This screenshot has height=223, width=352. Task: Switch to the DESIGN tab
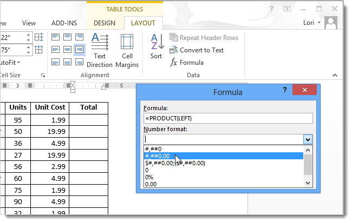105,23
